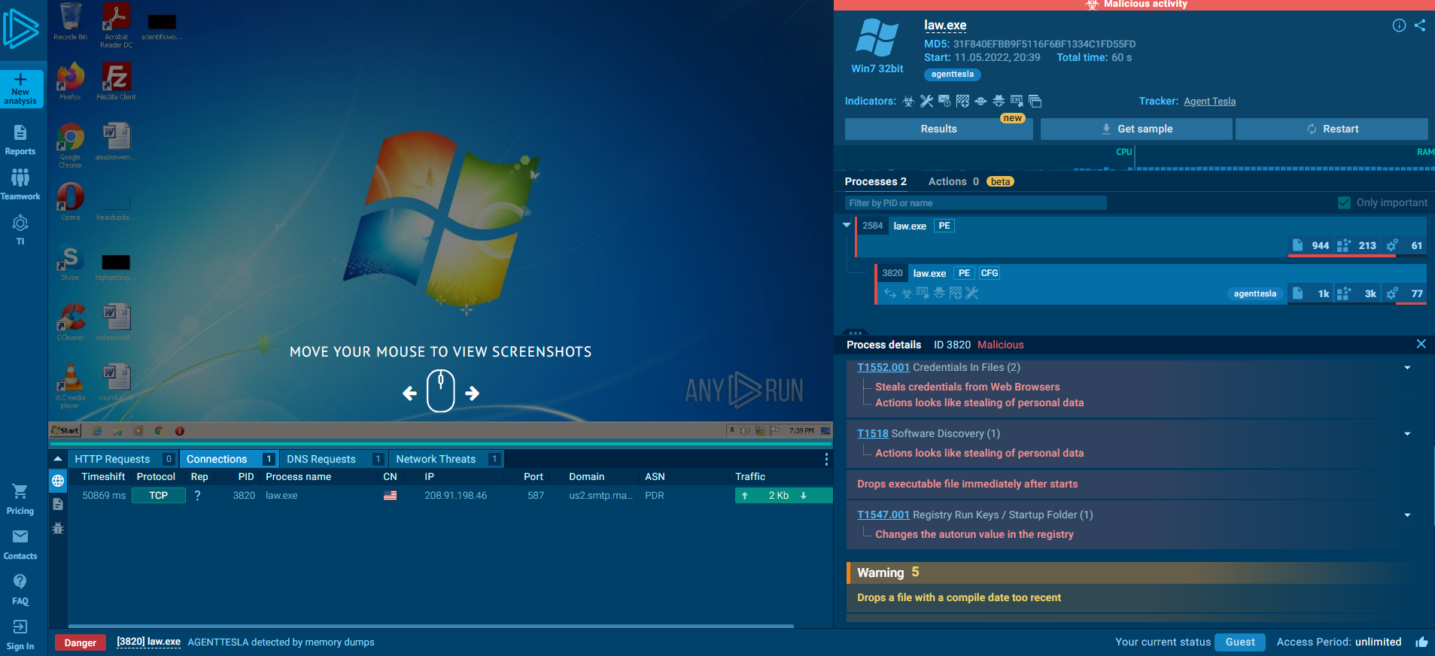Click the Restart button
Image resolution: width=1435 pixels, height=656 pixels.
click(x=1332, y=129)
